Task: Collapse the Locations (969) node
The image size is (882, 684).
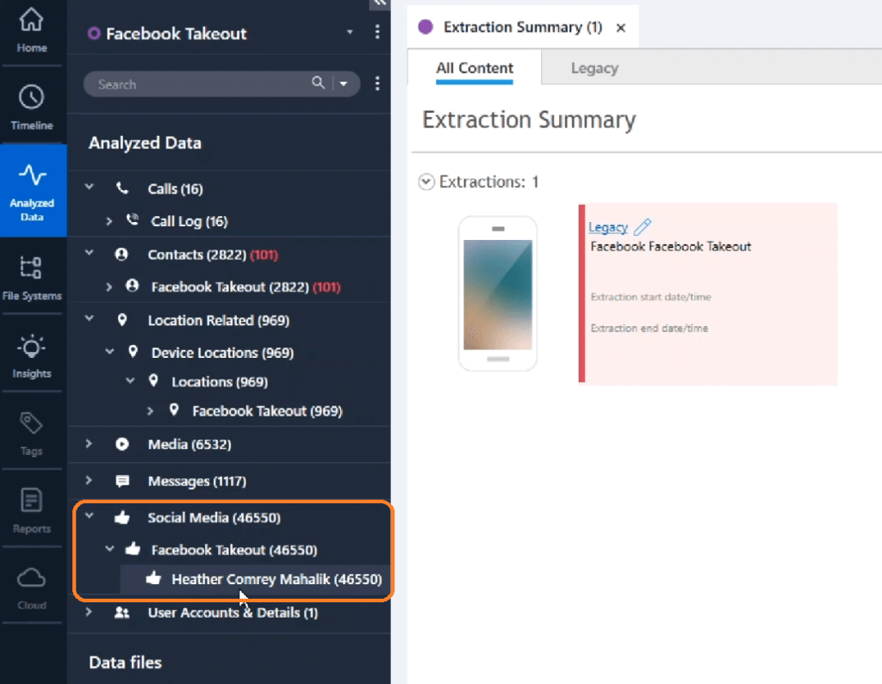Action: tap(130, 380)
